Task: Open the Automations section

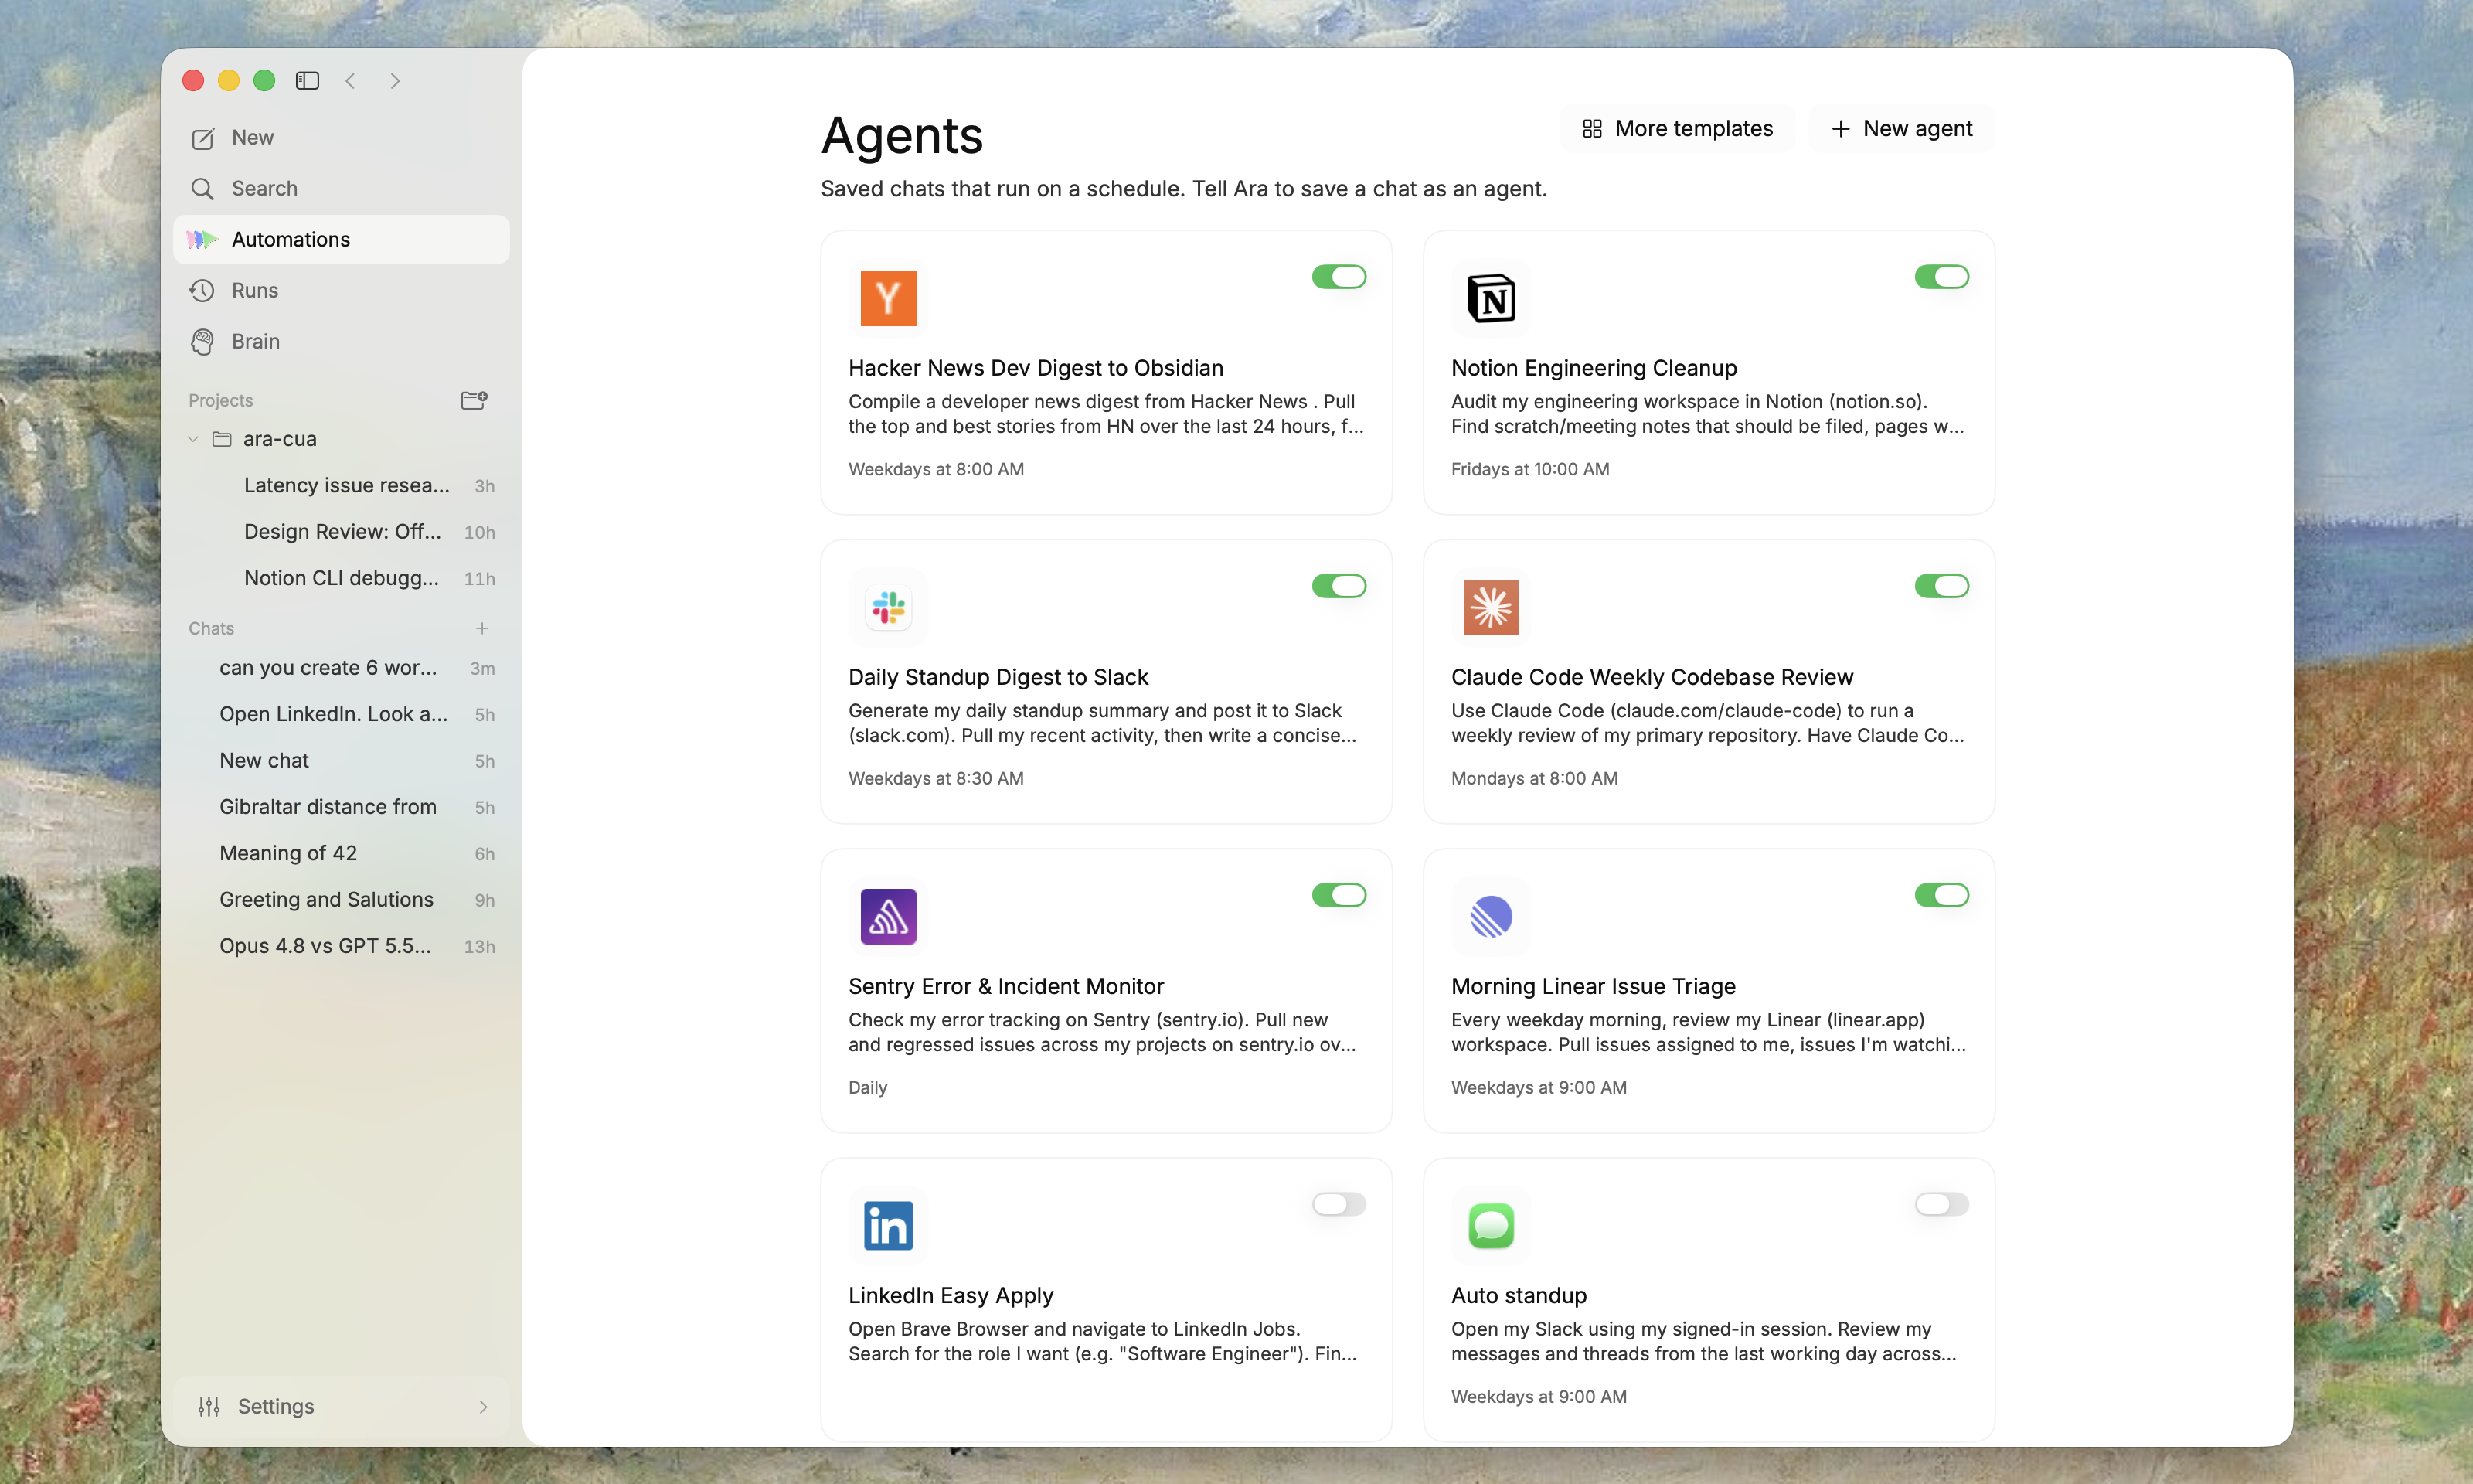Action: (x=341, y=240)
